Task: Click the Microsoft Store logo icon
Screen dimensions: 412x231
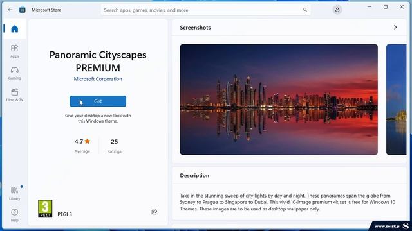Action: pos(23,10)
